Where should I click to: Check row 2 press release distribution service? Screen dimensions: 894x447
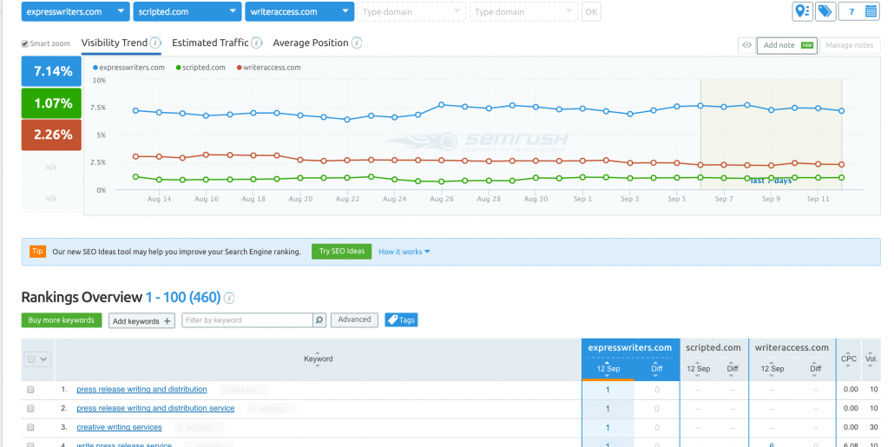[30, 408]
